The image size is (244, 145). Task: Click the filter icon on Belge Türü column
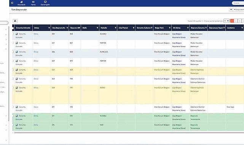click(170, 28)
